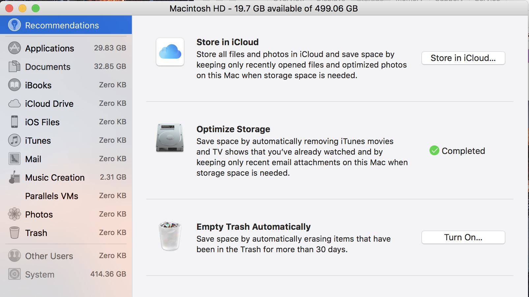This screenshot has width=529, height=297.
Task: Select the Parallels VMs row
Action: (66, 196)
